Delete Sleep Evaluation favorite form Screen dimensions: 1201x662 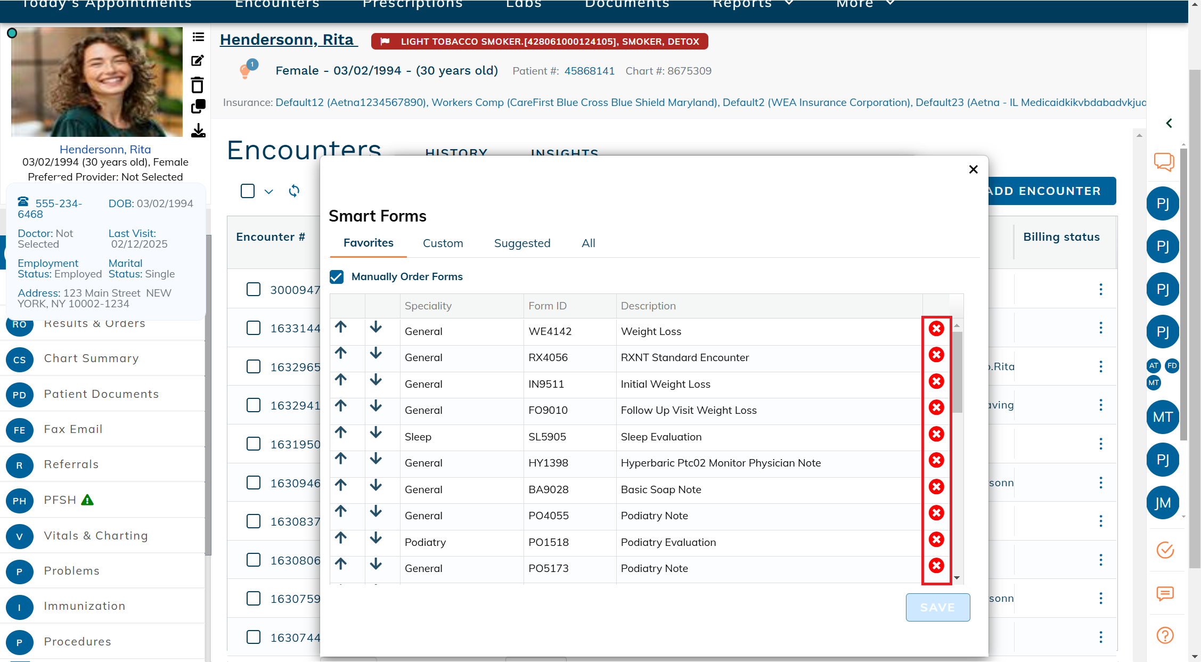coord(936,434)
